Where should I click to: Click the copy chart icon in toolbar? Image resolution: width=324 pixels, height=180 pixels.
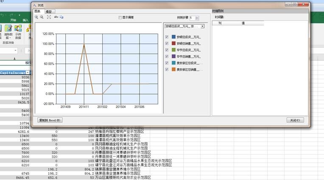61,17
